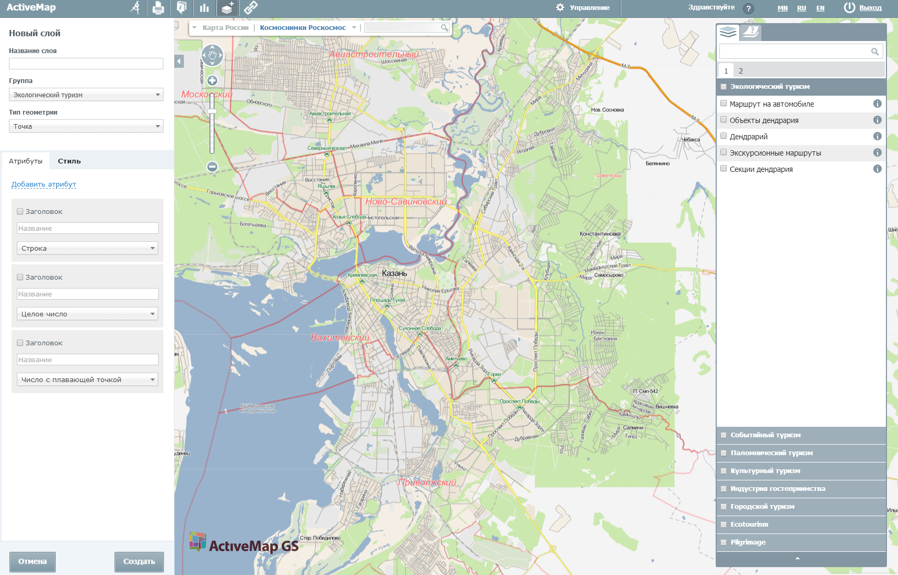898x575 pixels.
Task: Click the chain link share icon
Action: pyautogui.click(x=251, y=8)
